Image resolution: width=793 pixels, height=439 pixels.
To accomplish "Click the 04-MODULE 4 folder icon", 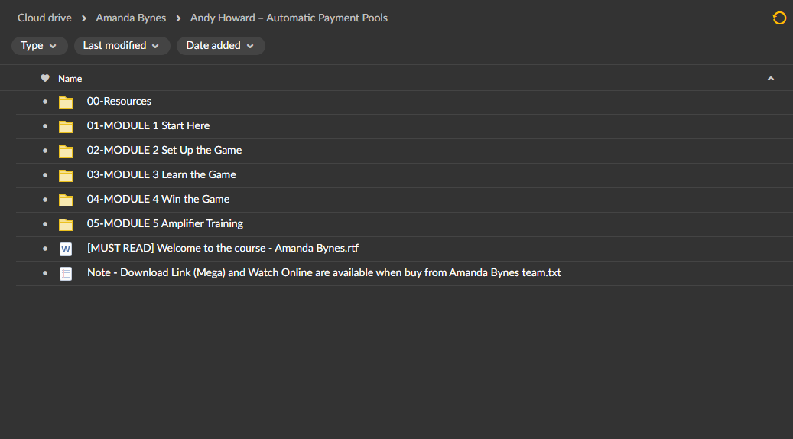I will [66, 200].
